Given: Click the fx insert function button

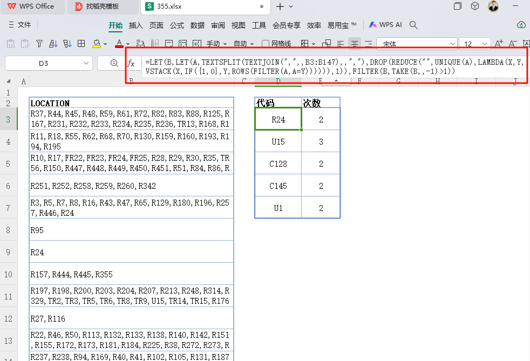Looking at the screenshot, I should 131,63.
